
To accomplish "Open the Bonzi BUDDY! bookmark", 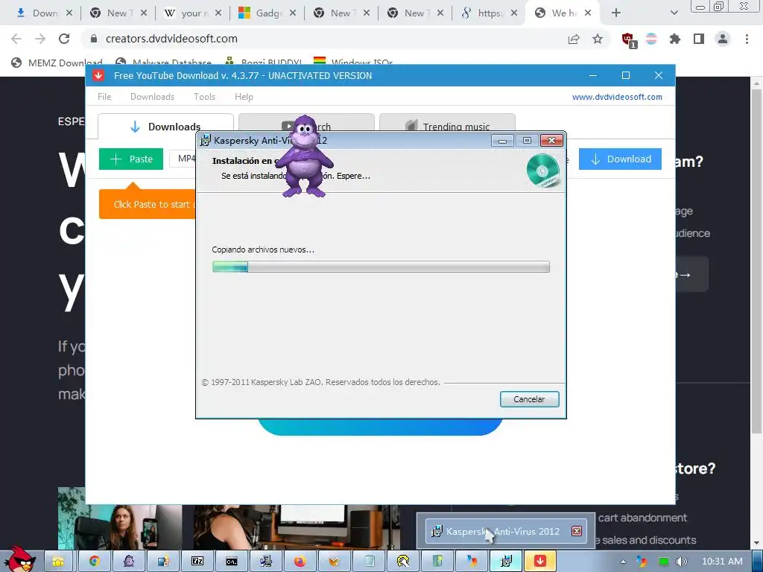I will click(x=263, y=63).
